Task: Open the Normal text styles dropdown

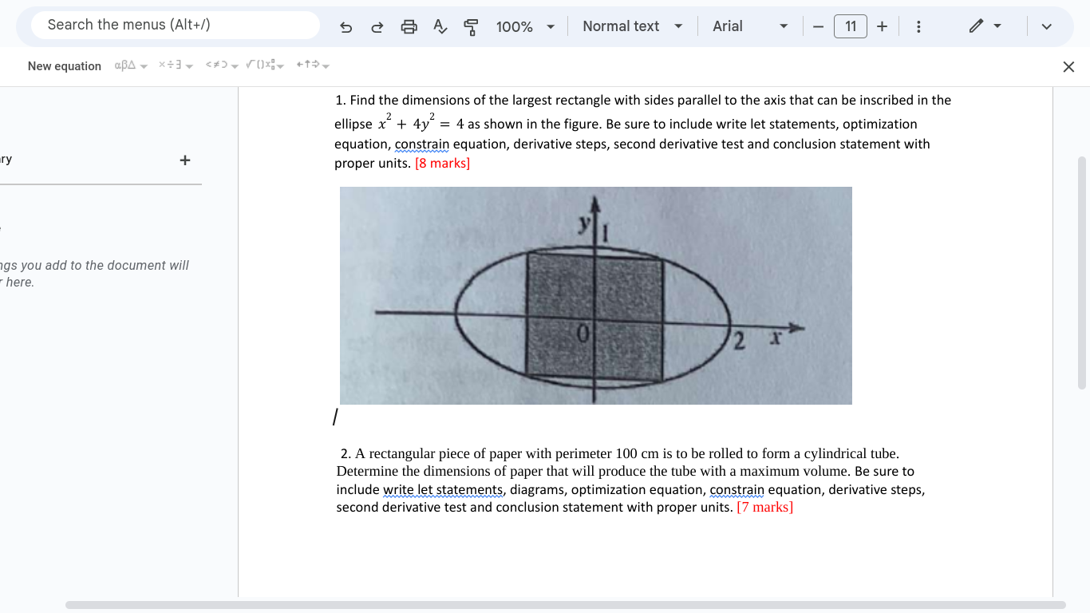Action: (x=632, y=26)
